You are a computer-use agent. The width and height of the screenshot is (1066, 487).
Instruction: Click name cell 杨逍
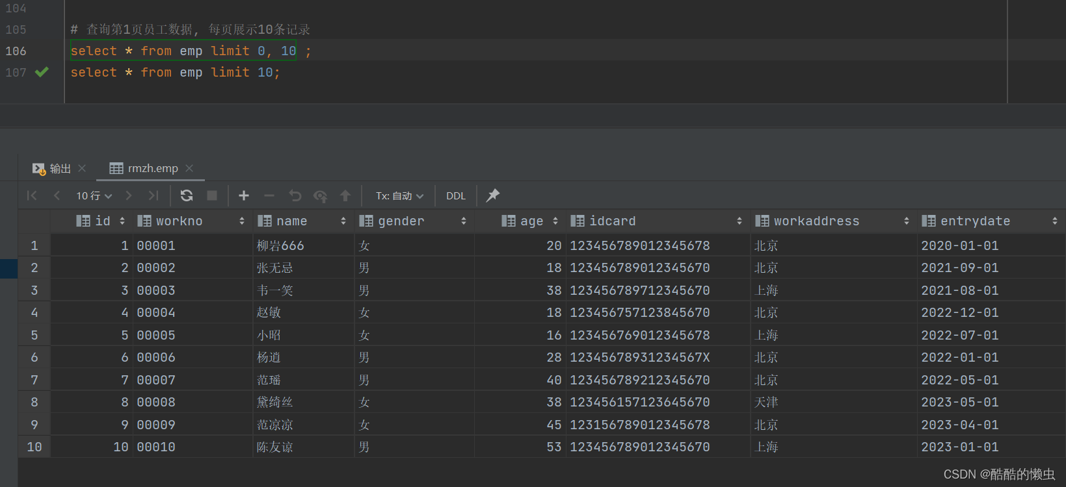click(304, 357)
